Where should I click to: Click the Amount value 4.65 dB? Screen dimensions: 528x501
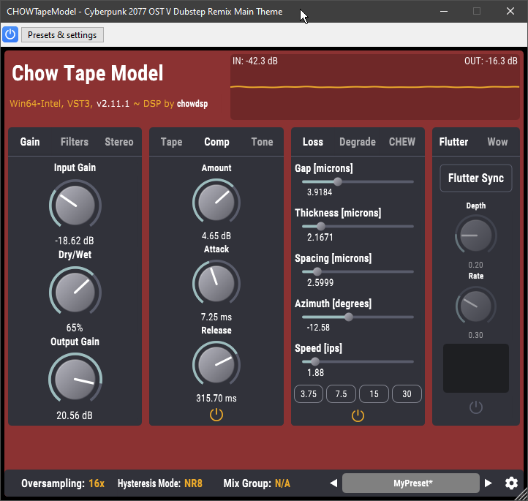pyautogui.click(x=216, y=236)
